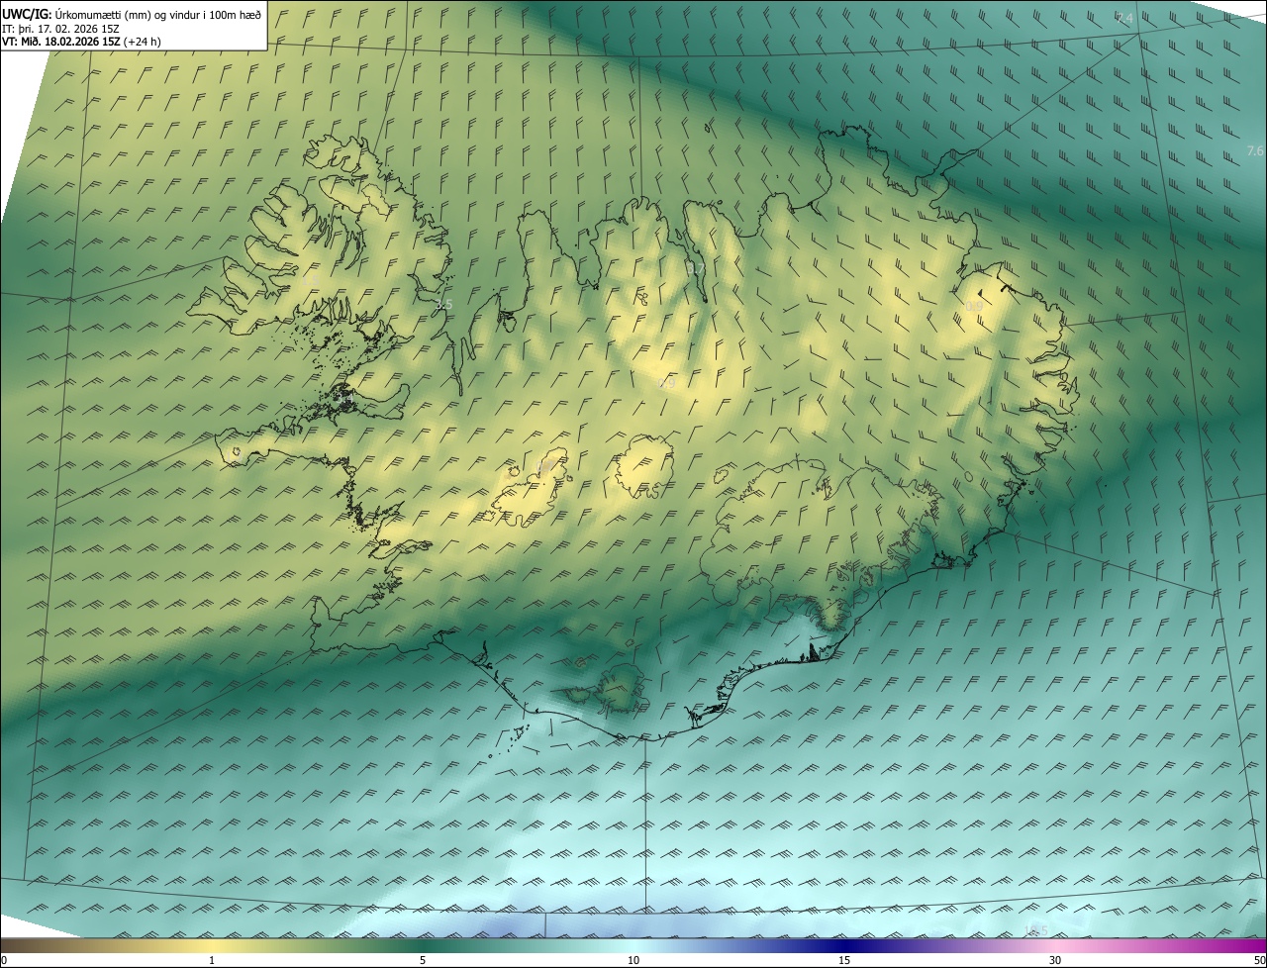Click the '10' tick on the color scale
The image size is (1267, 968).
633,960
